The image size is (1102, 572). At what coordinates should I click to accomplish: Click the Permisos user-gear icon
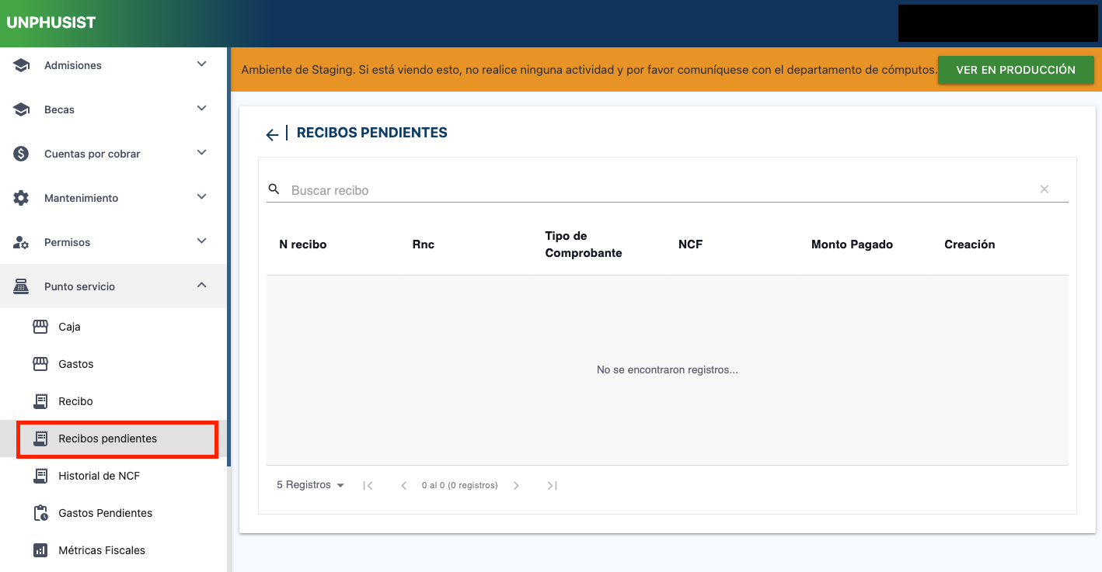click(21, 242)
